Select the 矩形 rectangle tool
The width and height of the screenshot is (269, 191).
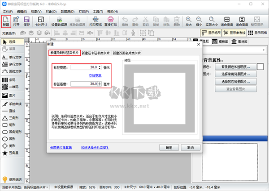[9, 125]
